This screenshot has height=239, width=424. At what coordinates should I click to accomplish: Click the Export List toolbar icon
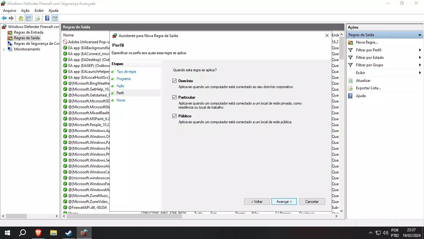(37, 18)
